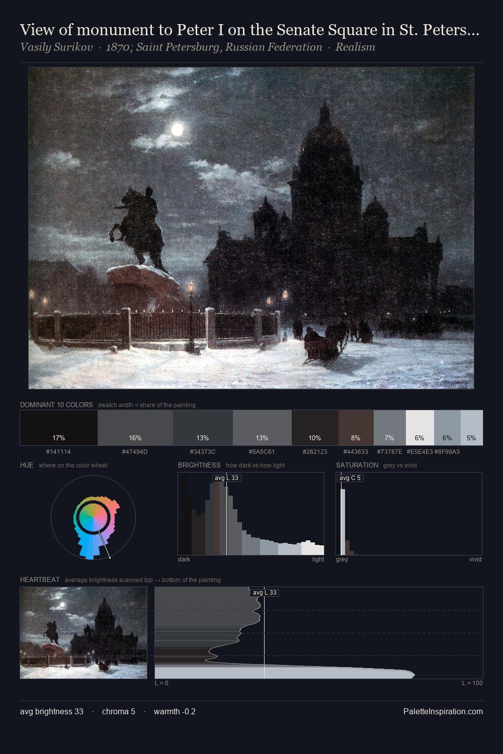
Task: Click the #47494D hex code label
Action: pos(135,452)
